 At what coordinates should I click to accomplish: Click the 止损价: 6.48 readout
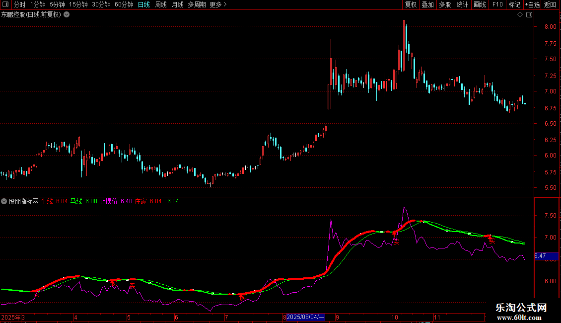tap(116, 201)
